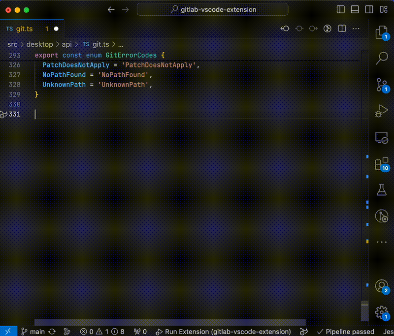
Task: Synchronize changes with the sync icon
Action: (52, 332)
